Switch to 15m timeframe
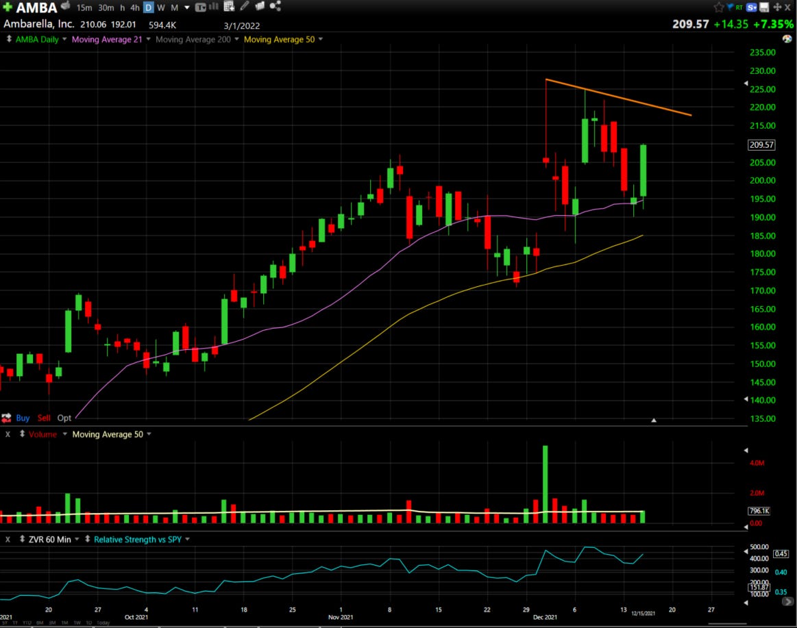The height and width of the screenshot is (628, 797). [84, 8]
